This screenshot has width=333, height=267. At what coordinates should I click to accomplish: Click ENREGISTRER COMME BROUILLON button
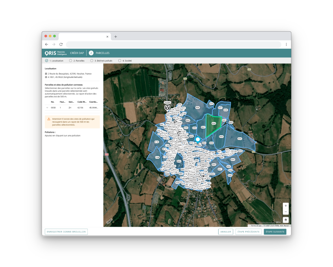click(x=66, y=232)
